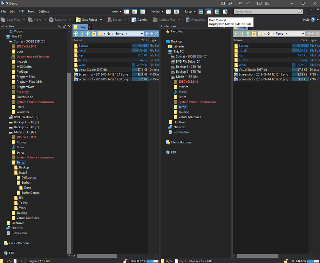Close the left Folder Tree panel
Image resolution: width=320 pixels, height=263 pixels.
(69, 27)
